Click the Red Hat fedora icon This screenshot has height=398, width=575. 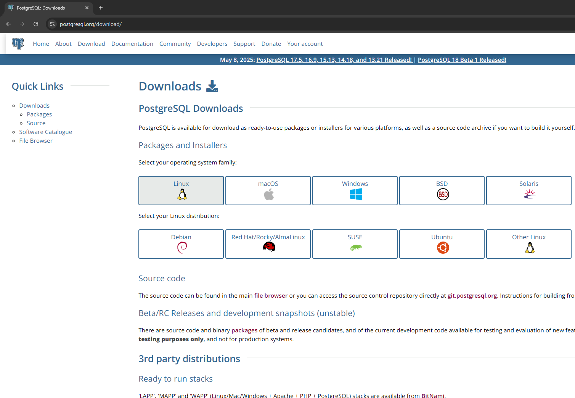[x=269, y=247]
